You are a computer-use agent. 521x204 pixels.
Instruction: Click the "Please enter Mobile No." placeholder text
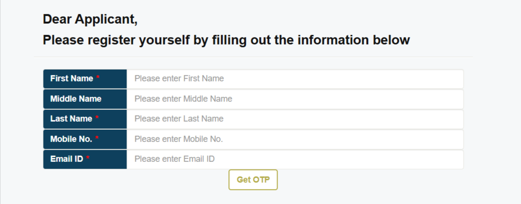point(179,139)
